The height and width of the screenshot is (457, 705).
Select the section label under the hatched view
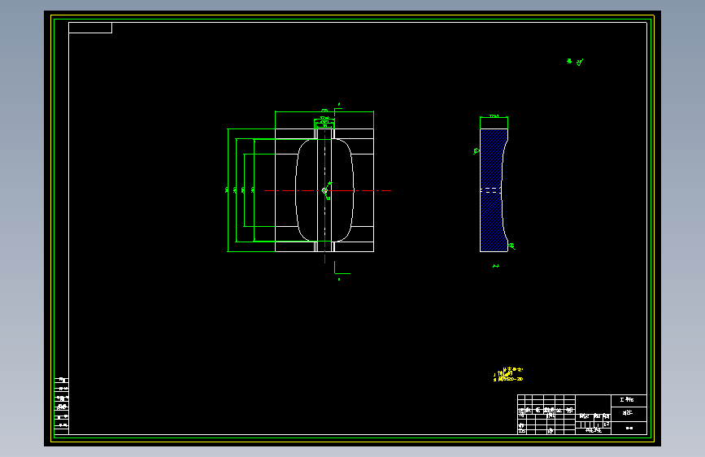(x=495, y=266)
